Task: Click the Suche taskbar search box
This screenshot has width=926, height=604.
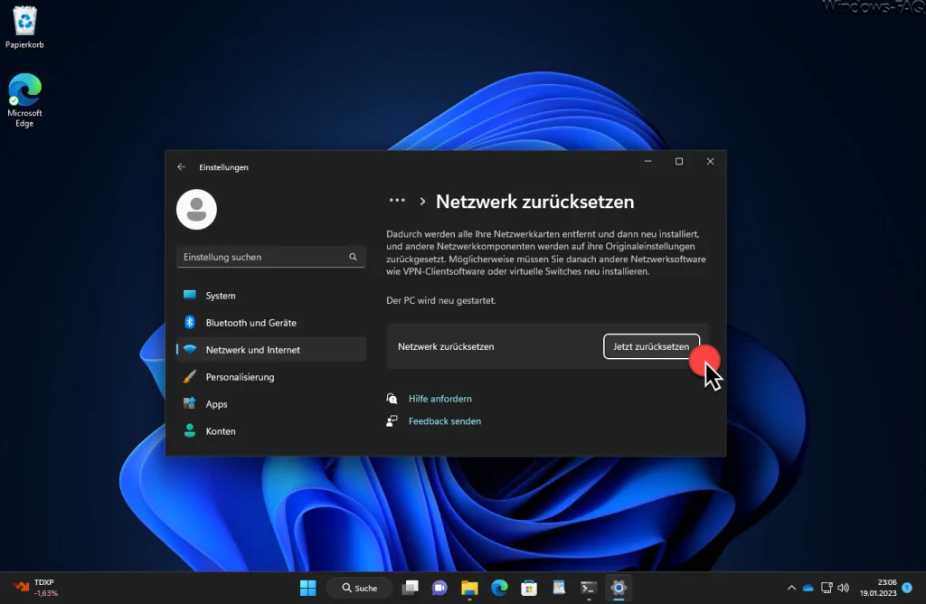Action: click(360, 588)
